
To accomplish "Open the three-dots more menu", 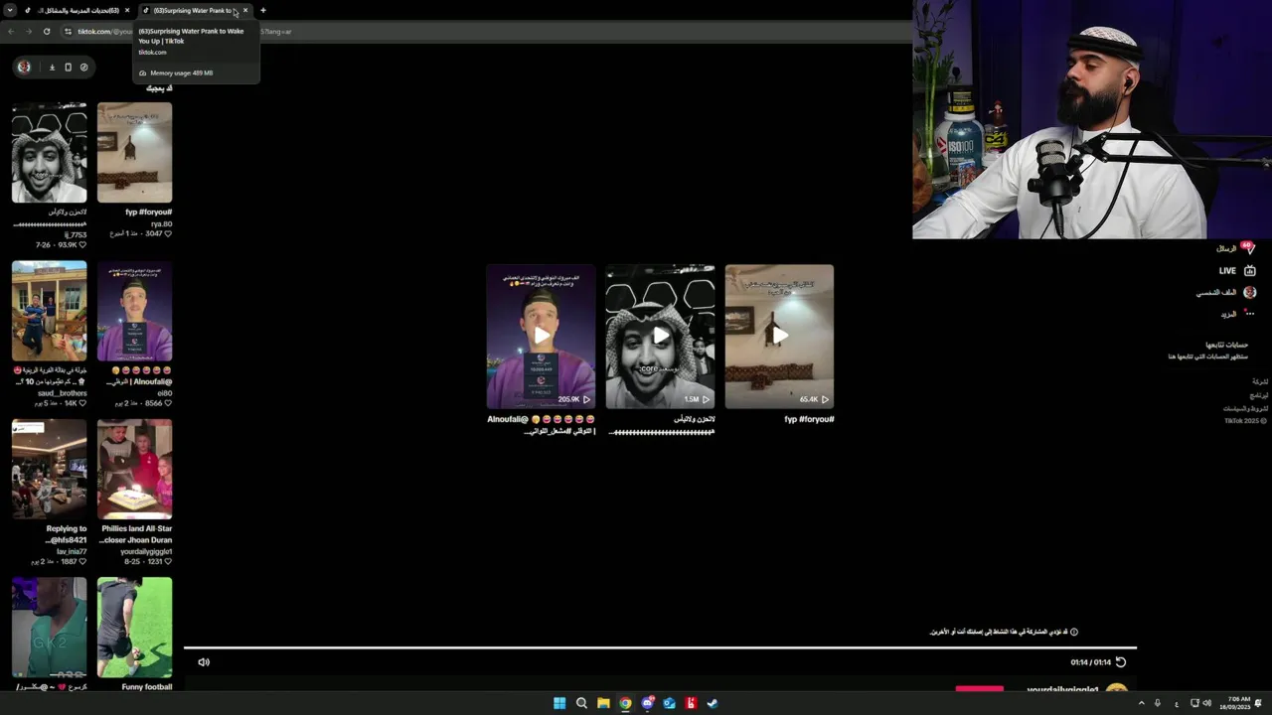I will coord(1249,314).
